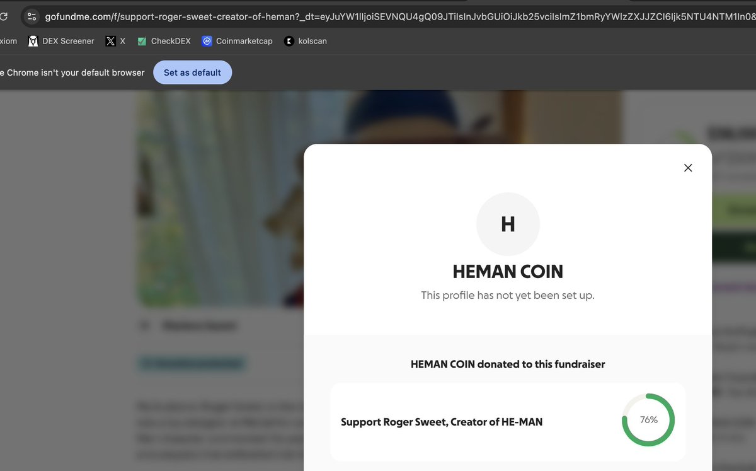
Task: Click the H profile avatar circle
Action: [508, 224]
